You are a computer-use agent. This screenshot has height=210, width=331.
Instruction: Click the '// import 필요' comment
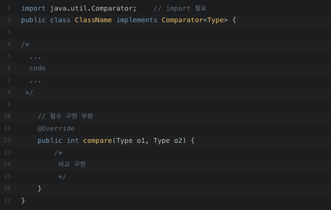(180, 8)
